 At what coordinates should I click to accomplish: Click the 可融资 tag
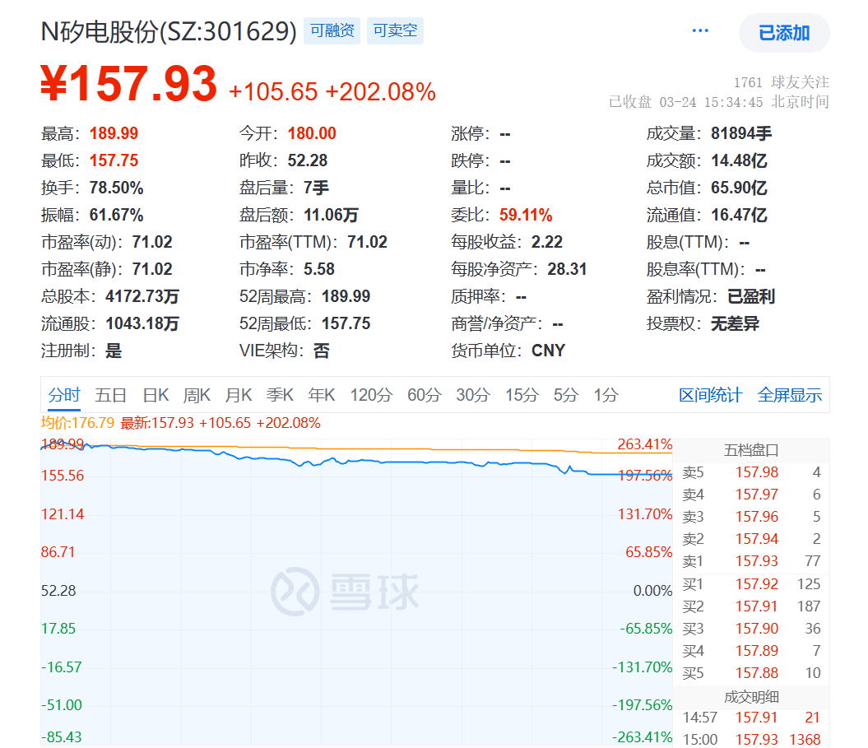pyautogui.click(x=332, y=30)
